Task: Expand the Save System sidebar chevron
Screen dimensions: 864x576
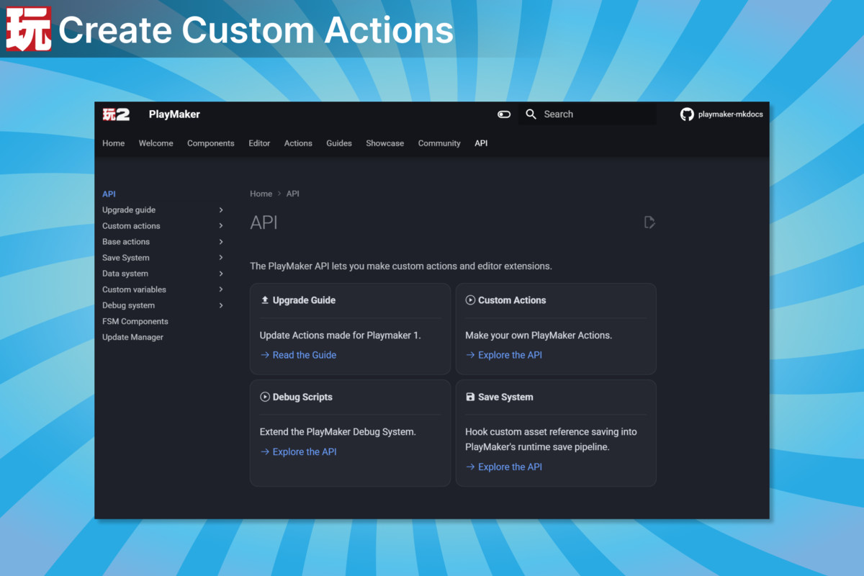Action: tap(221, 258)
